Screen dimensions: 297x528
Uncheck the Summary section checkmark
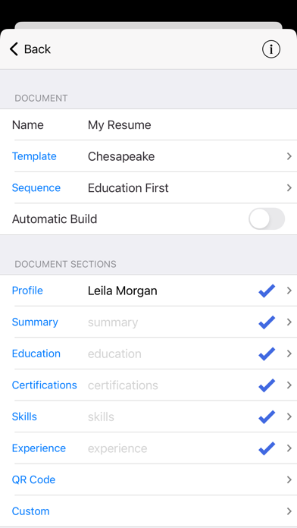[267, 322]
